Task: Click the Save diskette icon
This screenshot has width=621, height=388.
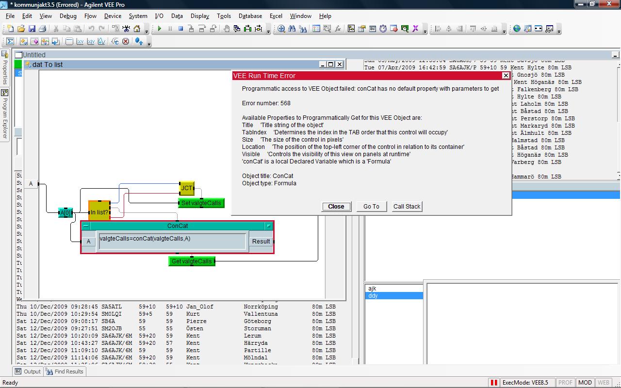Action: (32, 29)
